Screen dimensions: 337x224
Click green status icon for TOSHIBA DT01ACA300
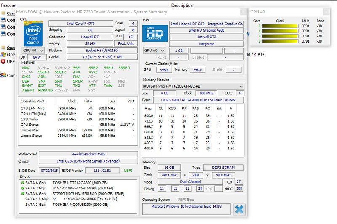pyautogui.click(x=23, y=183)
